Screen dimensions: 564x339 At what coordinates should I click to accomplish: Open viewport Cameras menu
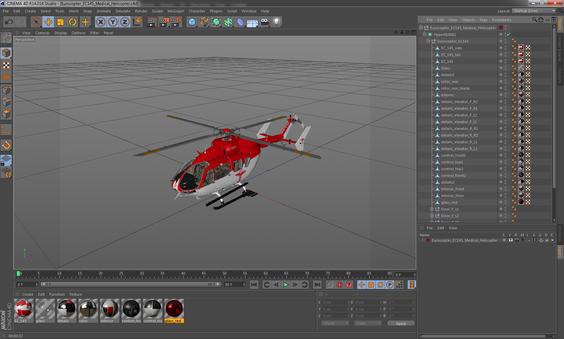[42, 33]
